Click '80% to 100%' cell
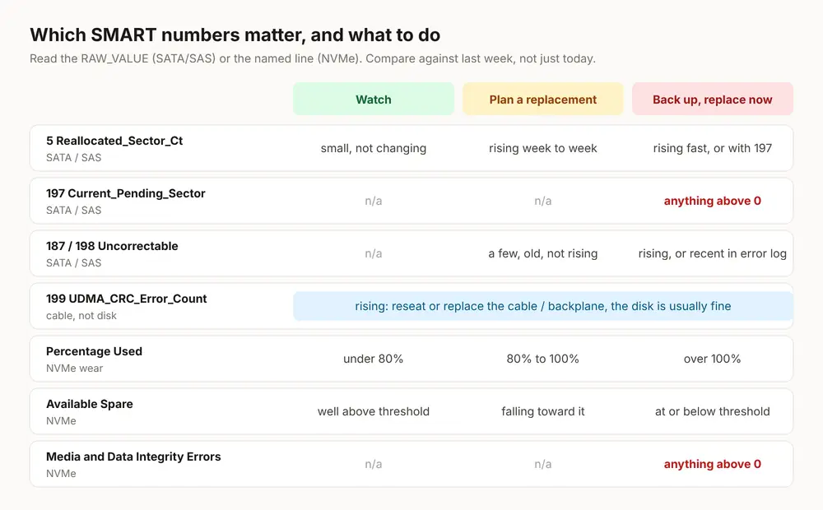 click(x=542, y=359)
